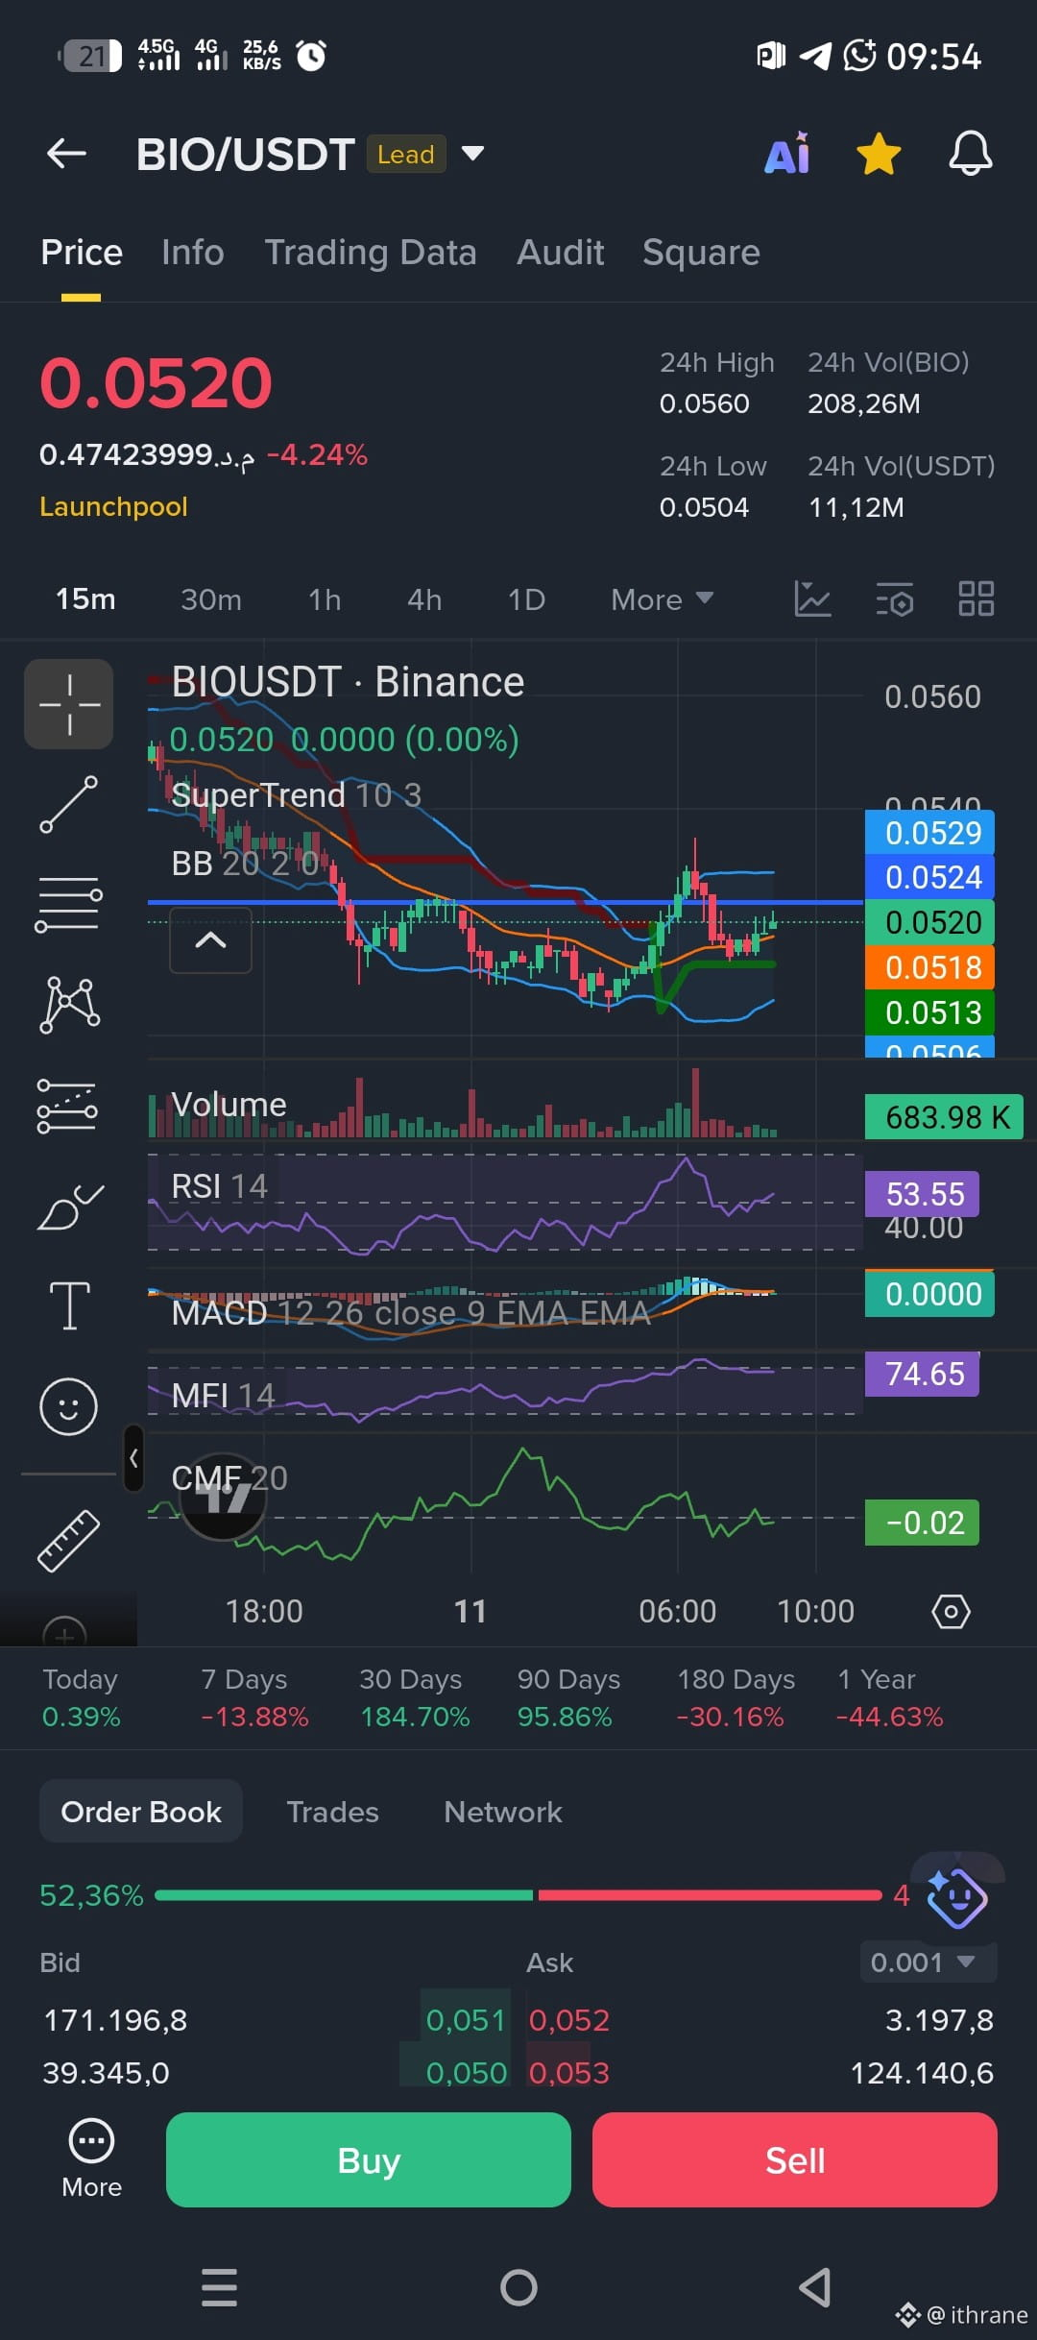Expand the BIO/USDT pair dropdown arrow
Image resolution: width=1037 pixels, height=2340 pixels.
tap(472, 153)
